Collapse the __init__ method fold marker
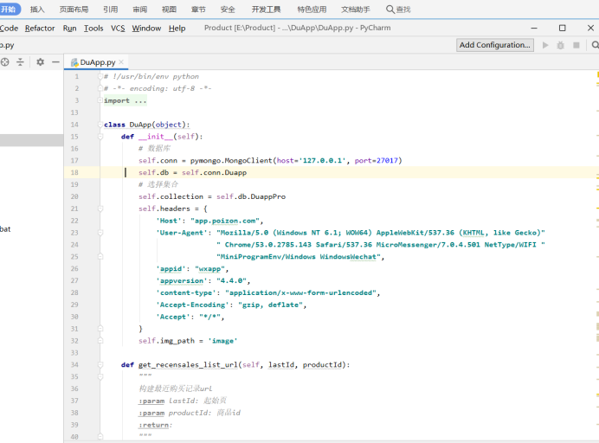The image size is (599, 443). click(x=100, y=137)
